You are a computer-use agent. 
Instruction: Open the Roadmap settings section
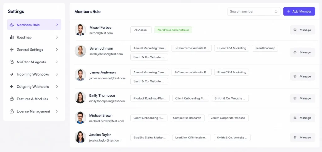(x=34, y=37)
